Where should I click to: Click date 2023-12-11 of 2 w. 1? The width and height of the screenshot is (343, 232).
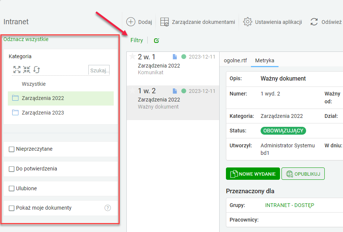point(202,57)
